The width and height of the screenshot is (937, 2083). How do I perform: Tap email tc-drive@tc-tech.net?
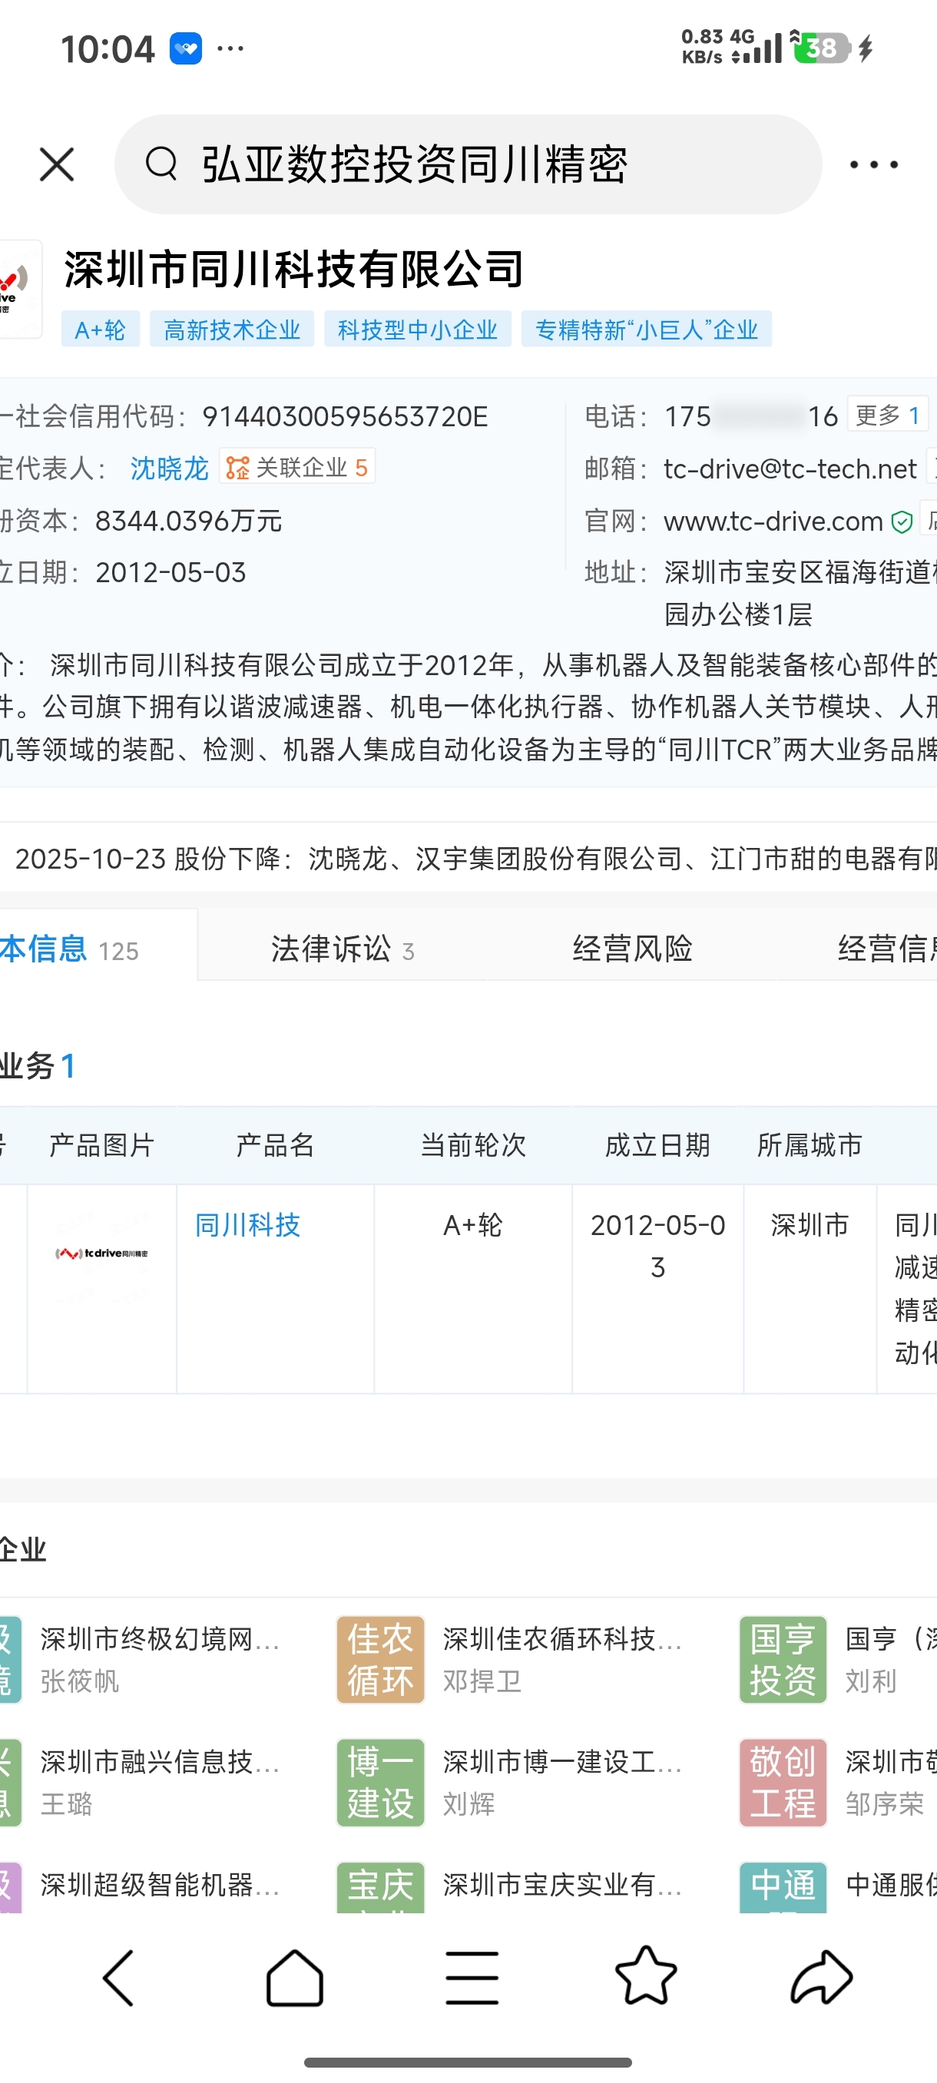tap(790, 469)
